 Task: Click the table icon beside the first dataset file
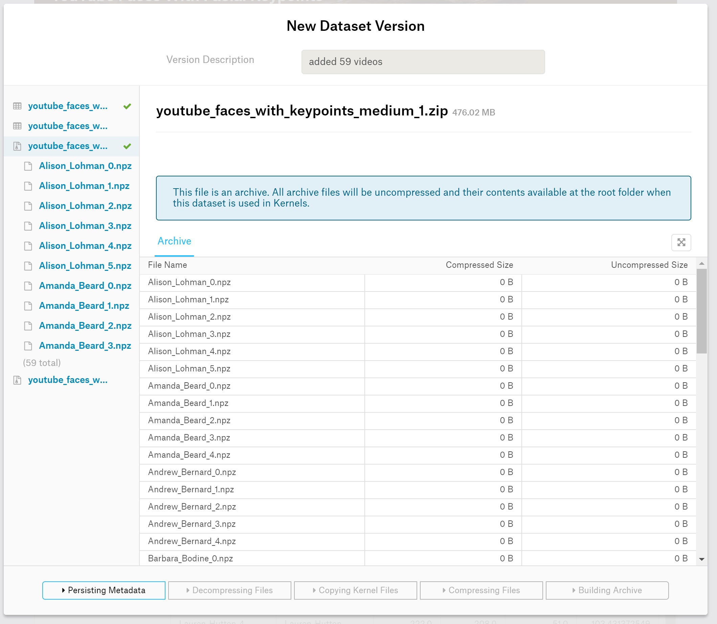pos(17,106)
